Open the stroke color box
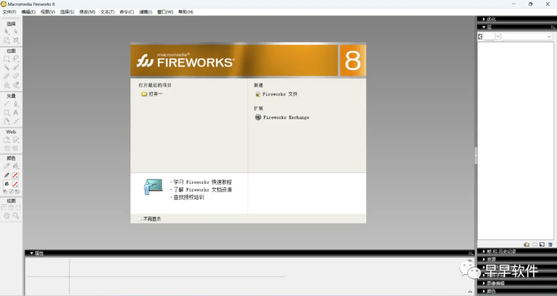The width and height of the screenshot is (557, 296). [x=15, y=175]
